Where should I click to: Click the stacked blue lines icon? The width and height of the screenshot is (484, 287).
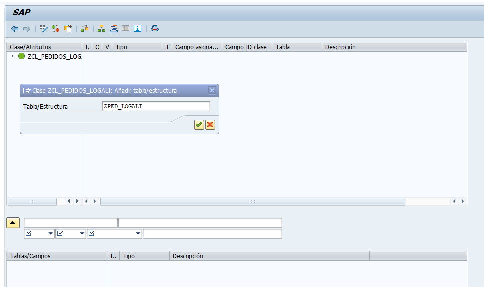coord(114,28)
